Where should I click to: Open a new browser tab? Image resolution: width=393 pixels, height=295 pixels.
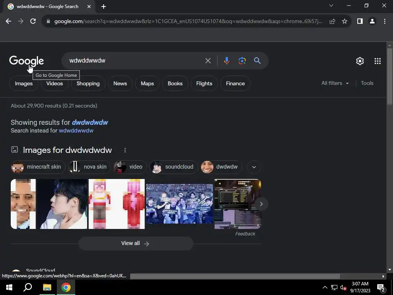(104, 7)
